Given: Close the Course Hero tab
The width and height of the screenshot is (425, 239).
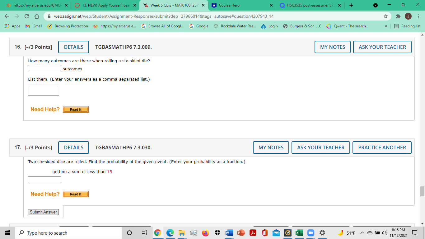Looking at the screenshot, I should (271, 5).
